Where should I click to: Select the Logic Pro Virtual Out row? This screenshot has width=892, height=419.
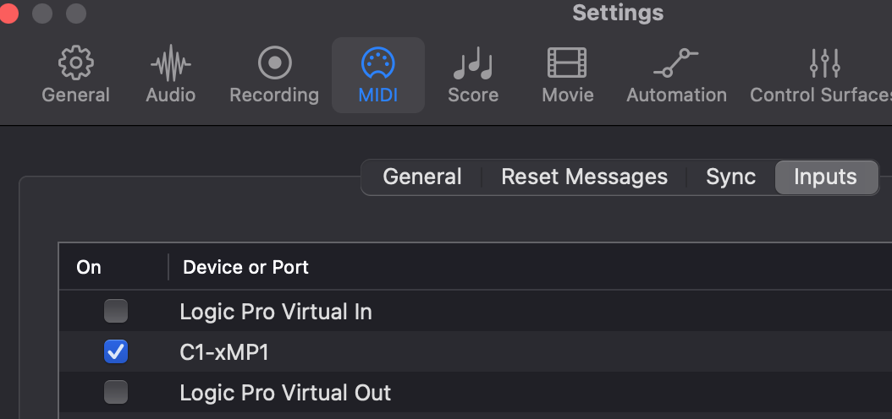point(476,392)
